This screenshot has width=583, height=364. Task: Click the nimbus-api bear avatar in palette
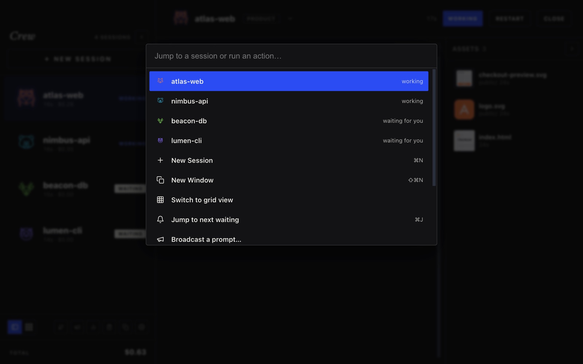160,100
